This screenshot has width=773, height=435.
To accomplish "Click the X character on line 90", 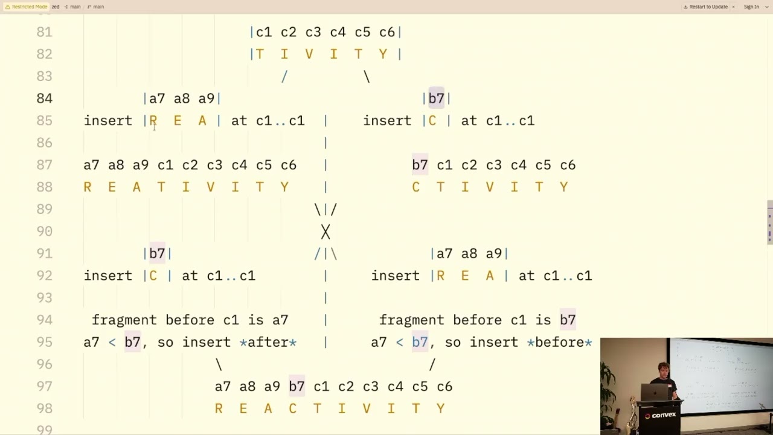I will [x=326, y=231].
